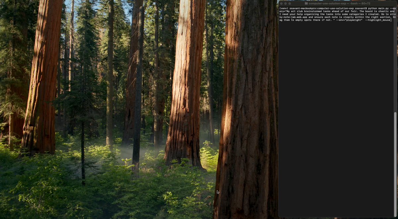The height and width of the screenshot is (219, 398).
Task: Maximize the Terminal window
Action: (x=290, y=4)
